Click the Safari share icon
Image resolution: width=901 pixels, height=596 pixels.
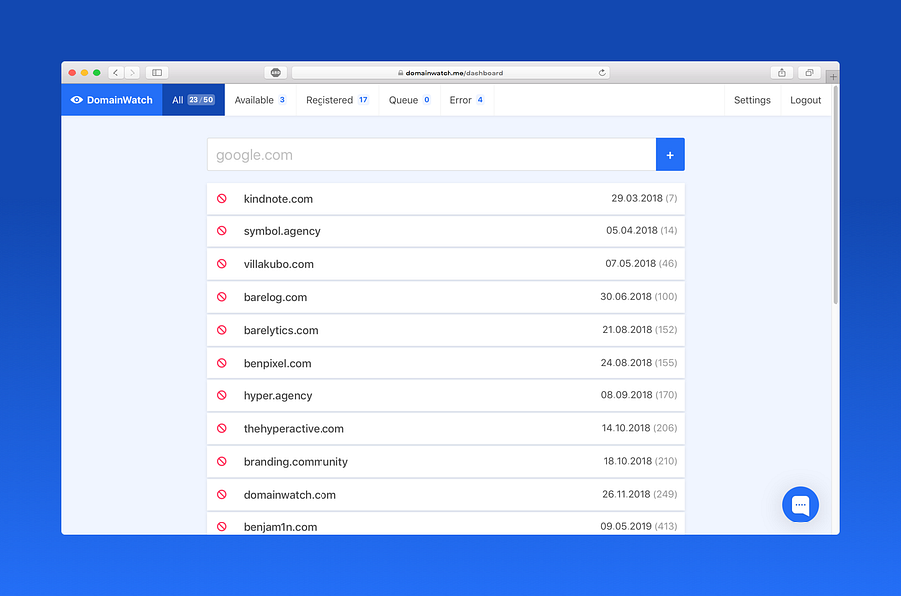click(x=781, y=72)
